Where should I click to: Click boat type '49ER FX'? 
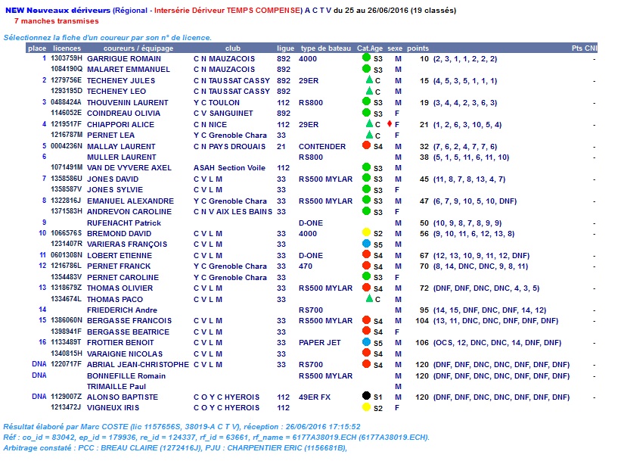[x=315, y=397]
